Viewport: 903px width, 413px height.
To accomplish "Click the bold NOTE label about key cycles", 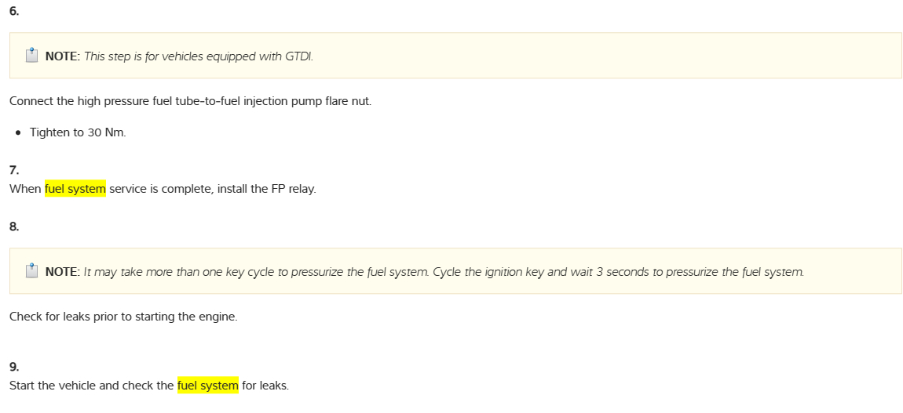I will tap(63, 272).
